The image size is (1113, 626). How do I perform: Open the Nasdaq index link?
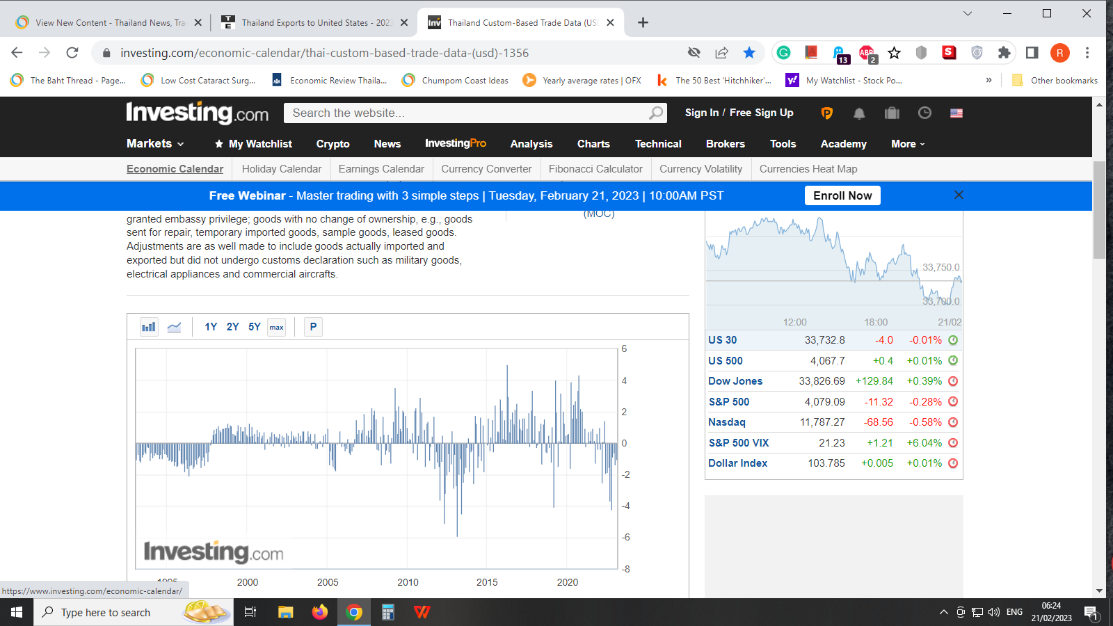click(x=727, y=422)
